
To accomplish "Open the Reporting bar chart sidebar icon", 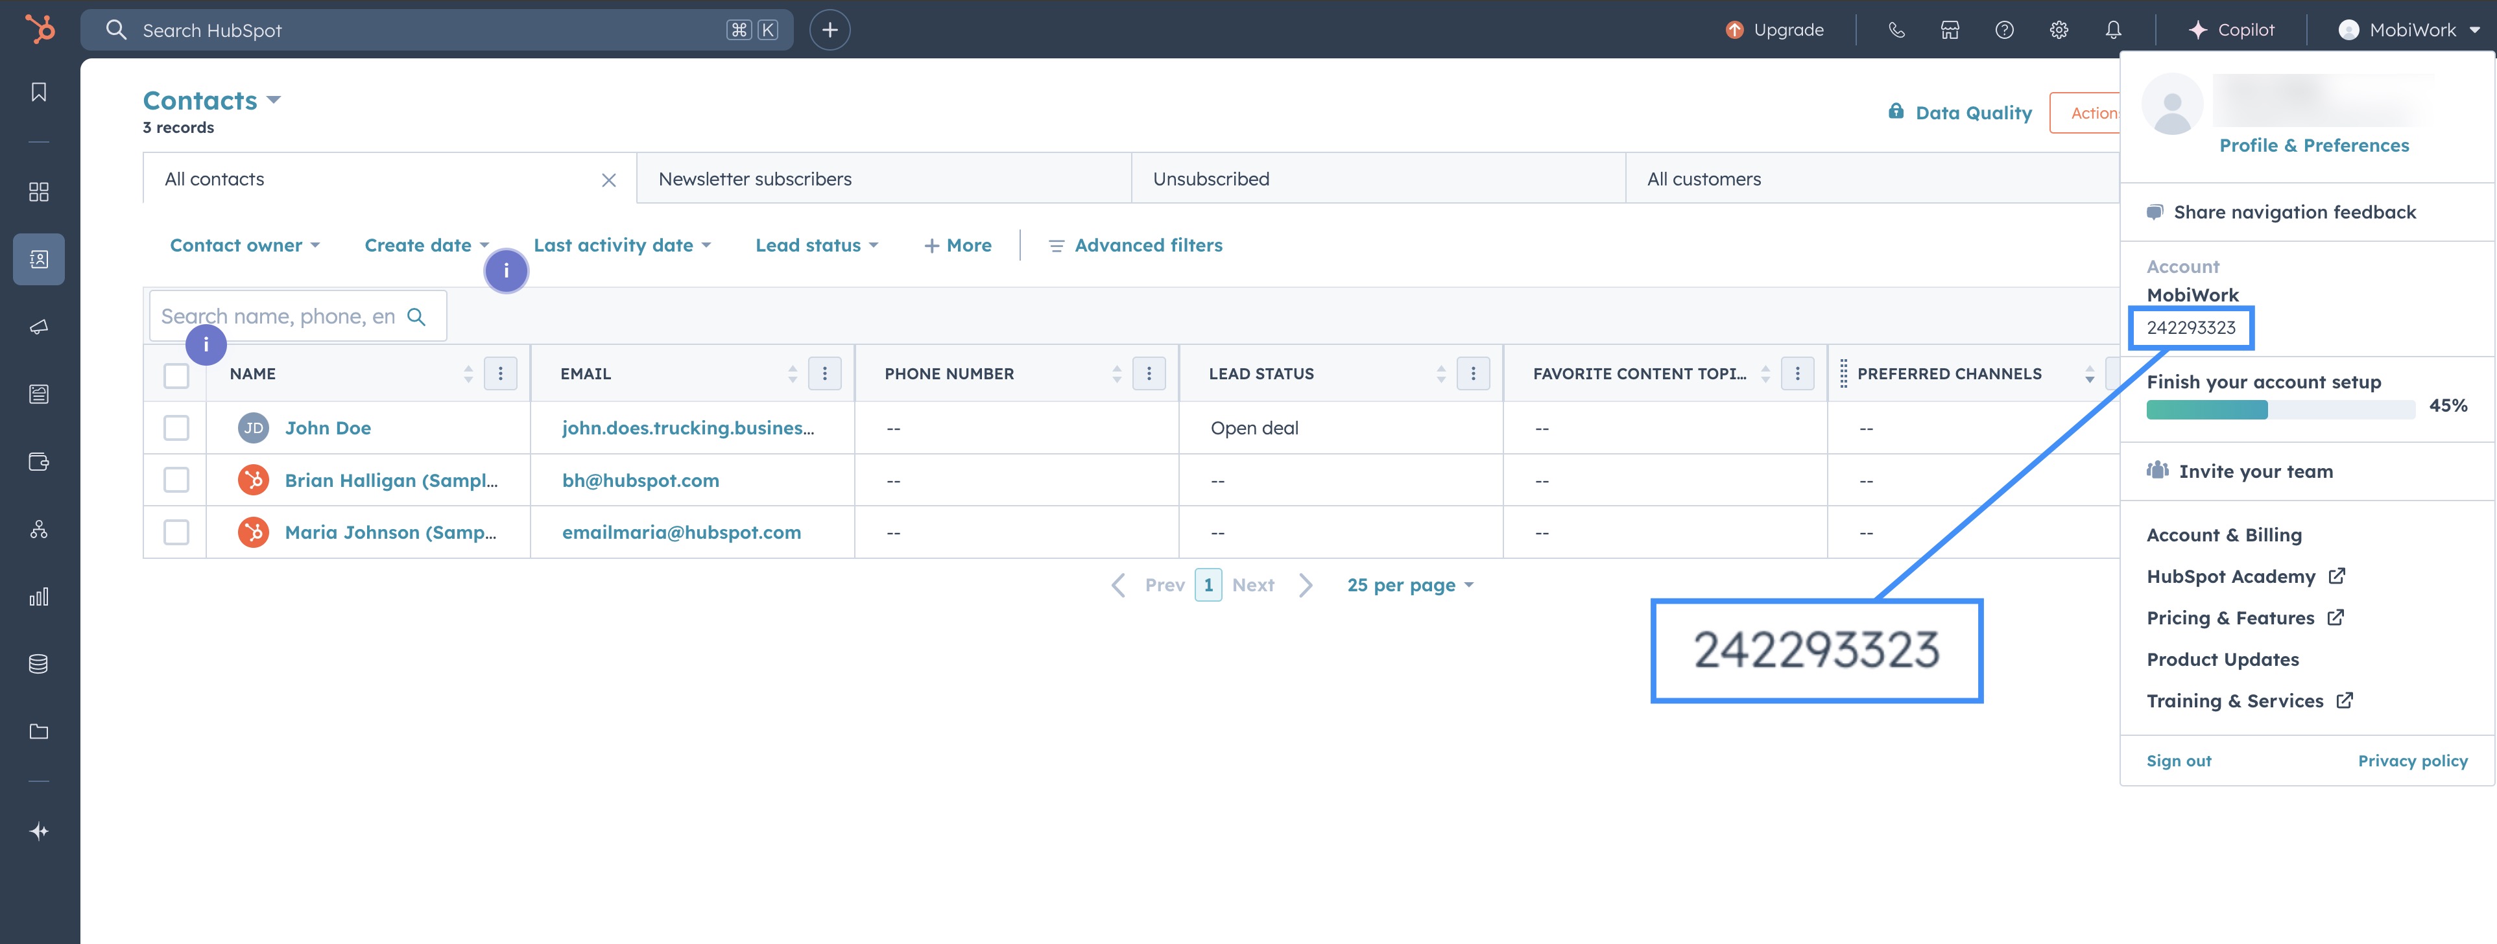I will (x=39, y=597).
